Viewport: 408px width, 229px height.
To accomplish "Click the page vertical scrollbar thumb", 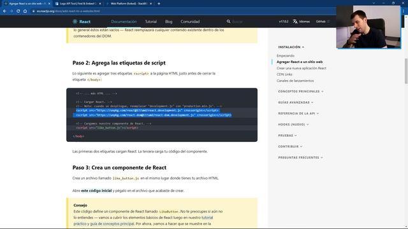I will coord(406,71).
